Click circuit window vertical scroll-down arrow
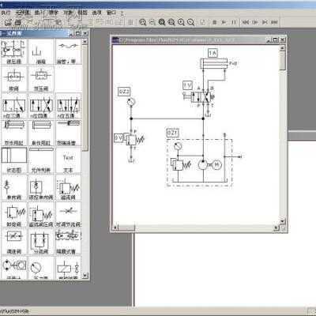Viewport: 316px width, 316px height. 282,220
